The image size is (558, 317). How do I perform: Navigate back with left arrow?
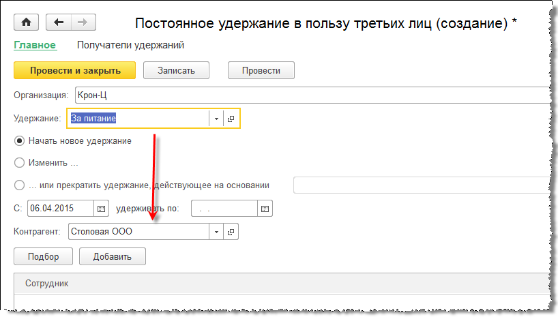pos(59,22)
